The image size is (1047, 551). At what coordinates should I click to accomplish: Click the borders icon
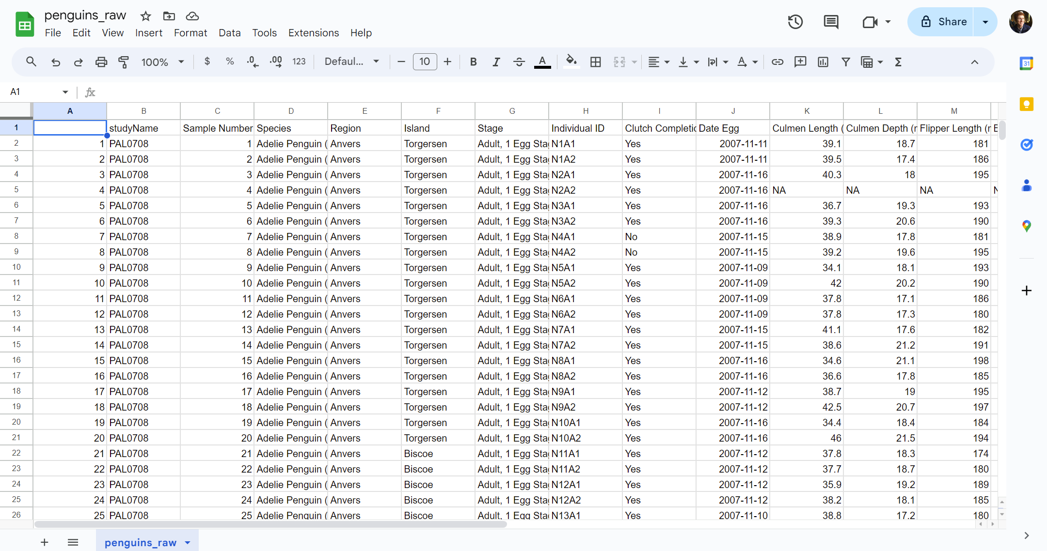595,62
